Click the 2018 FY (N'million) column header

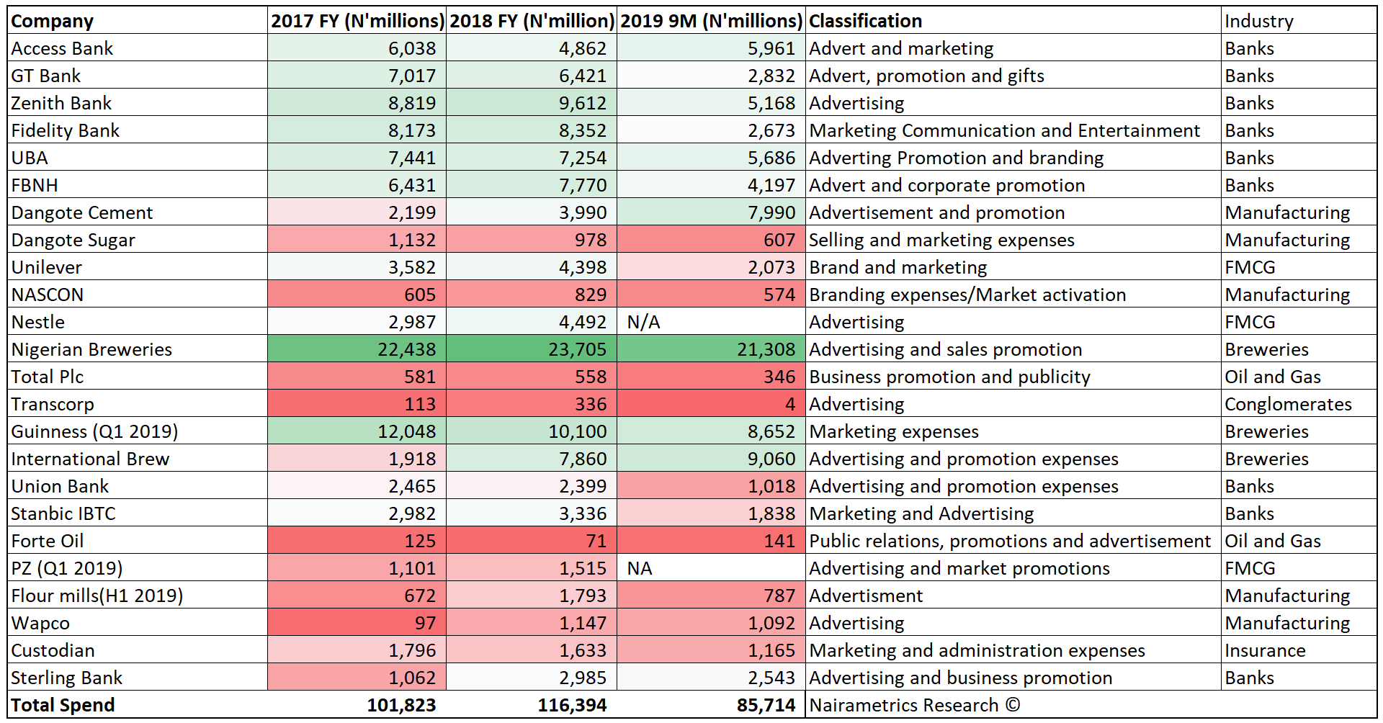tap(532, 21)
